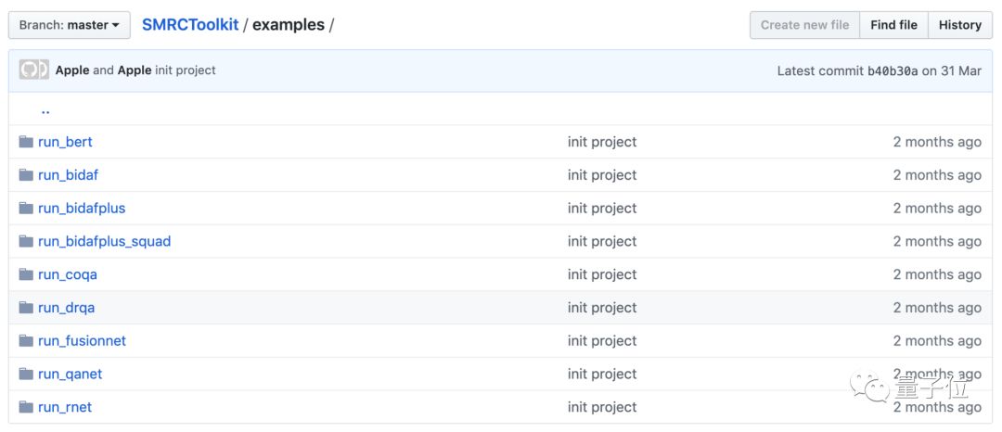
Task: Click the Find file button
Action: click(x=894, y=25)
